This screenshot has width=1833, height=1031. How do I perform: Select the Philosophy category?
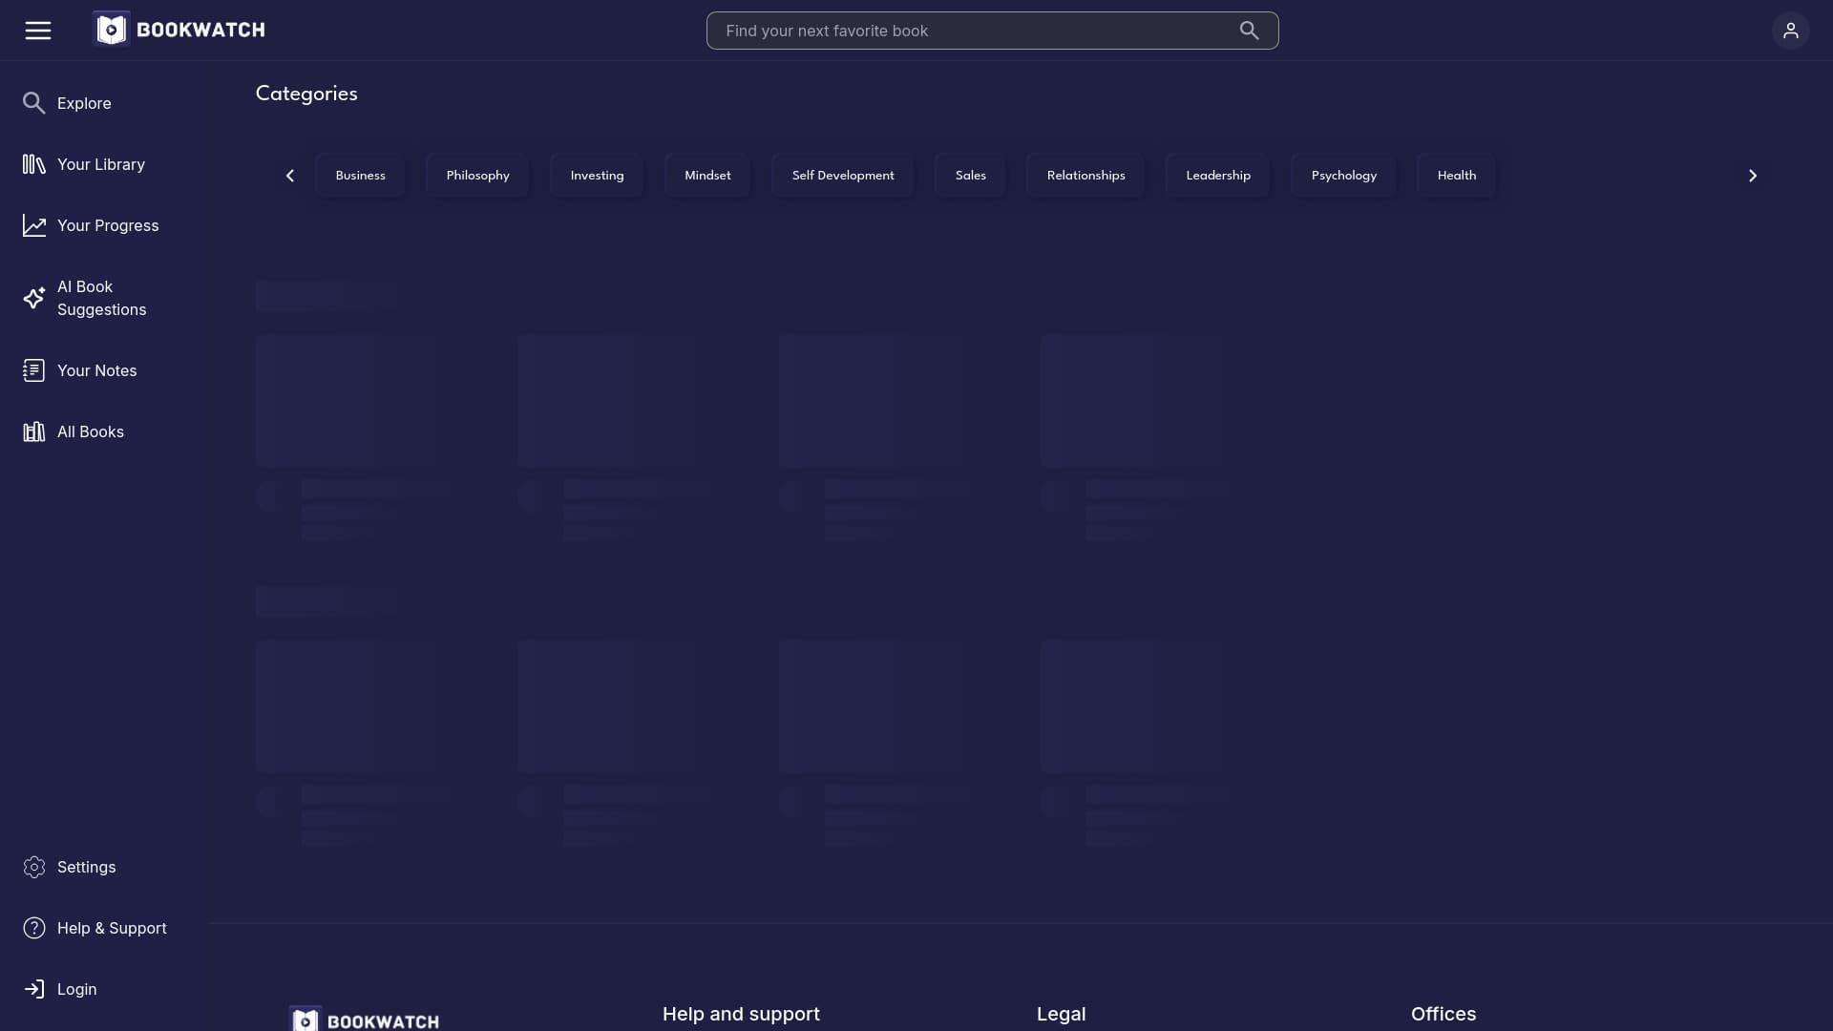click(477, 175)
